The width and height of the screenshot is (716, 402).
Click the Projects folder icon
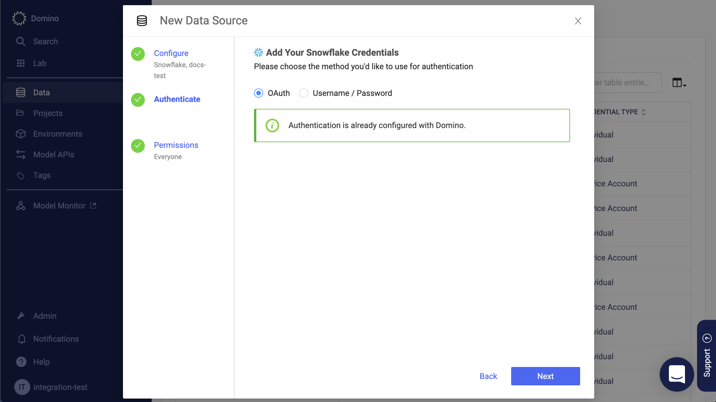[x=20, y=113]
